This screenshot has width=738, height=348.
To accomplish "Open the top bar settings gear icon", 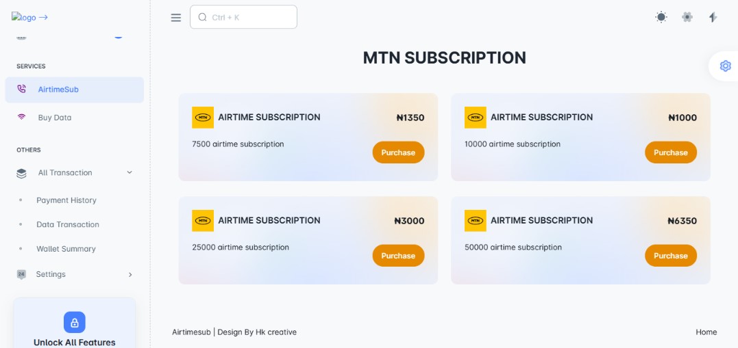I will pos(687,17).
